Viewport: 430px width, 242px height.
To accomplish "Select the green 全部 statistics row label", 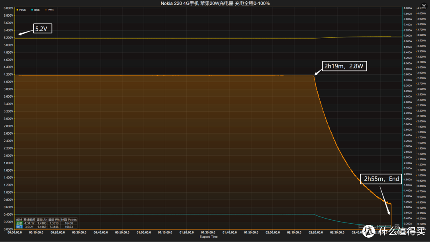I will 19,223.
